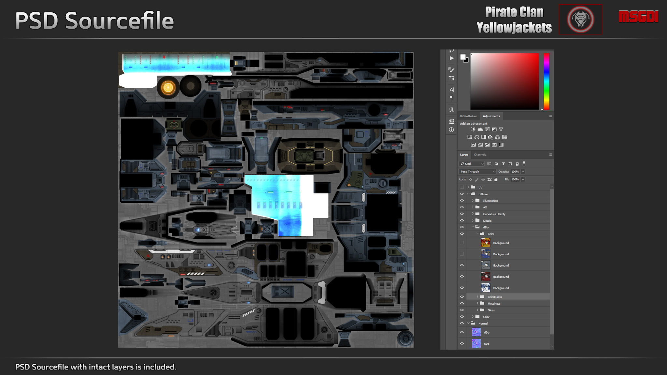Switch to the Bibliotheken tab
The height and width of the screenshot is (375, 667).
pos(468,116)
